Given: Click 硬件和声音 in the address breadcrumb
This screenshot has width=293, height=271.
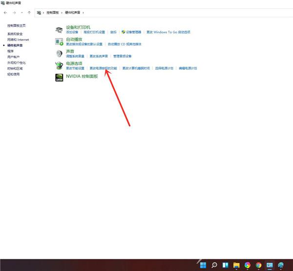Looking at the screenshot, I should pyautogui.click(x=72, y=13).
